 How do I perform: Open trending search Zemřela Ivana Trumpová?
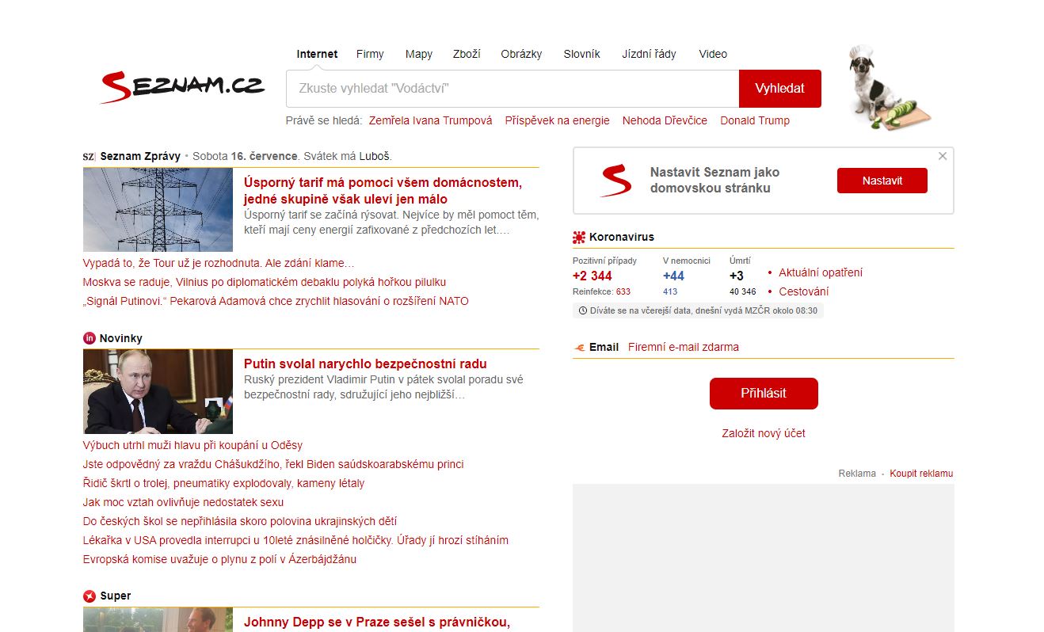coord(431,120)
